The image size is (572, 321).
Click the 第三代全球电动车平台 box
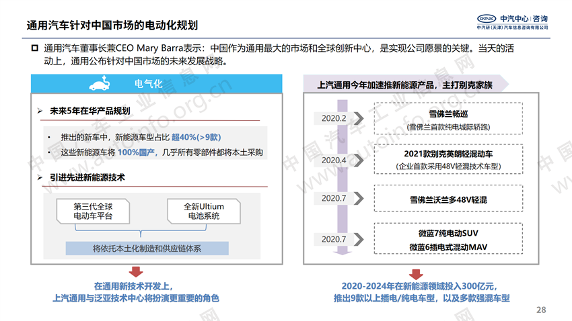(x=93, y=211)
